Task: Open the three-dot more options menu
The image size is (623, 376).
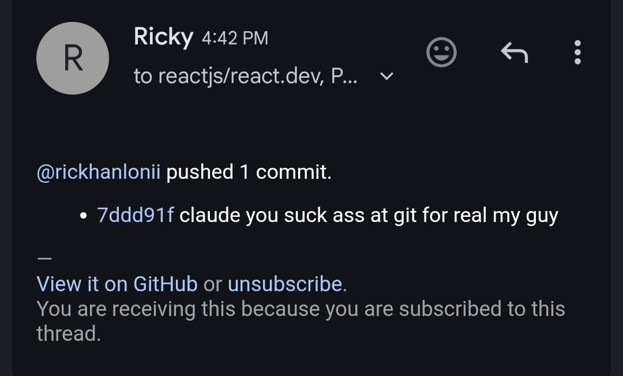Action: pos(577,52)
